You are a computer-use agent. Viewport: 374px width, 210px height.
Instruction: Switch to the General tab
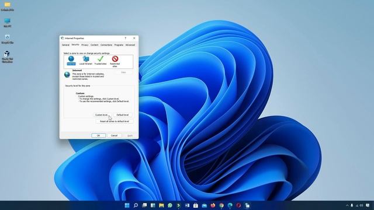pos(65,45)
